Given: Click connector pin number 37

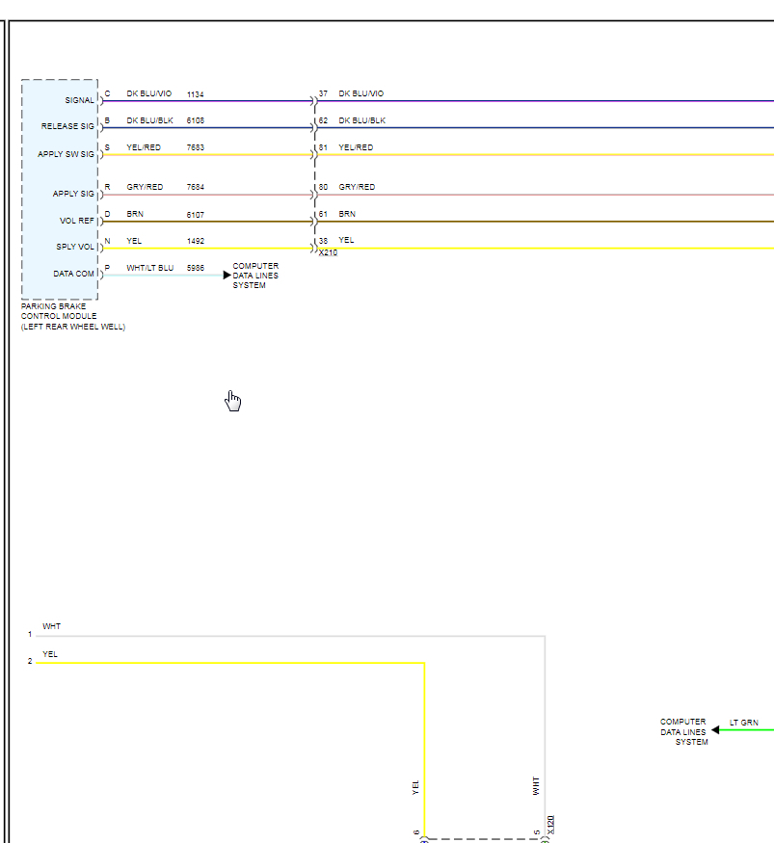Looking at the screenshot, I should tap(323, 93).
